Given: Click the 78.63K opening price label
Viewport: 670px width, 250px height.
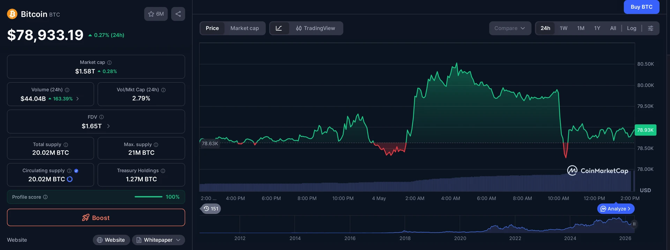Looking at the screenshot, I should click(x=210, y=143).
